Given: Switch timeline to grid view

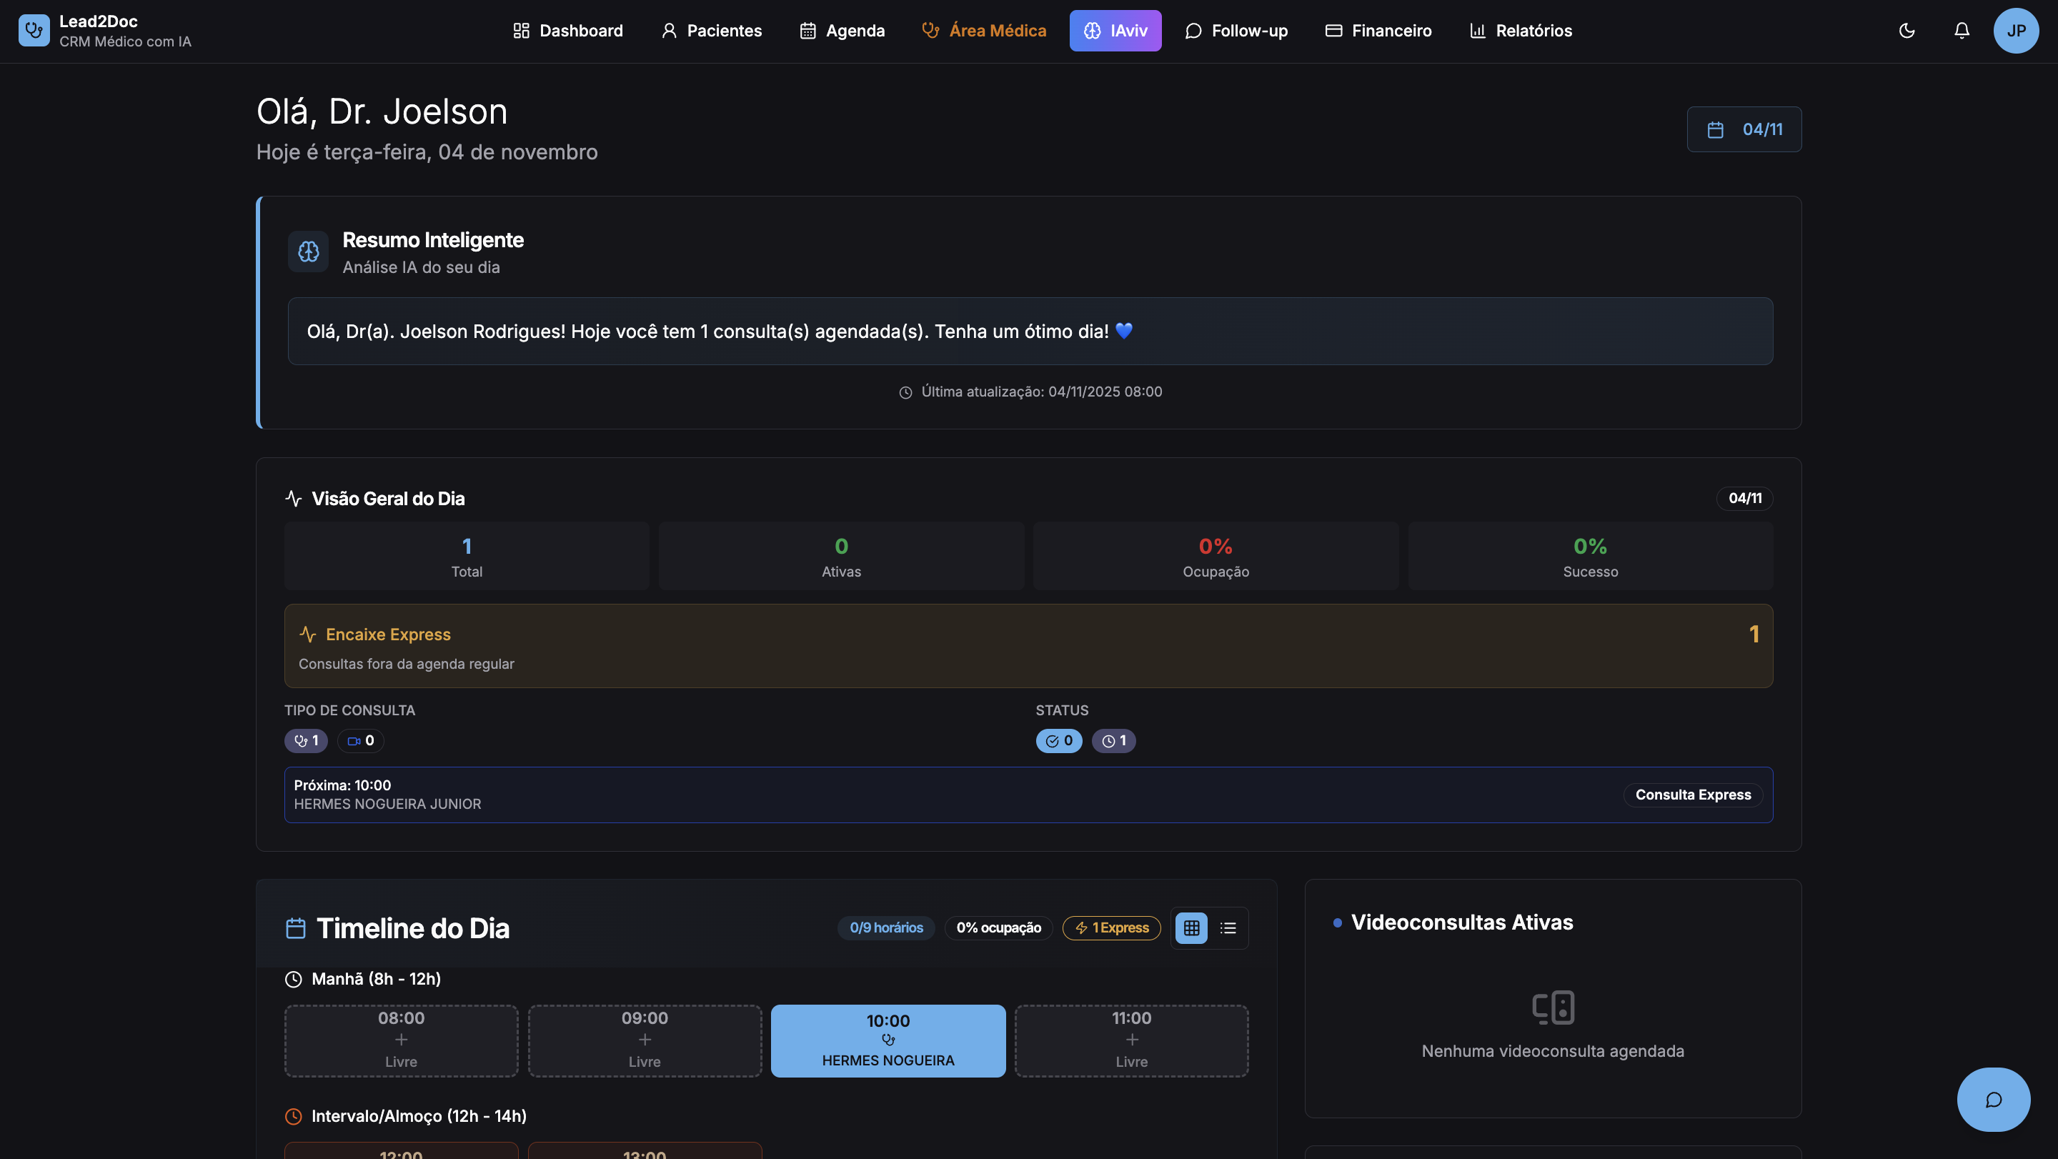Looking at the screenshot, I should coord(1191,927).
